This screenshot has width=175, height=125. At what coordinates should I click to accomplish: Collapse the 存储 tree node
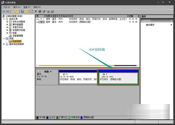[x=4, y=38]
